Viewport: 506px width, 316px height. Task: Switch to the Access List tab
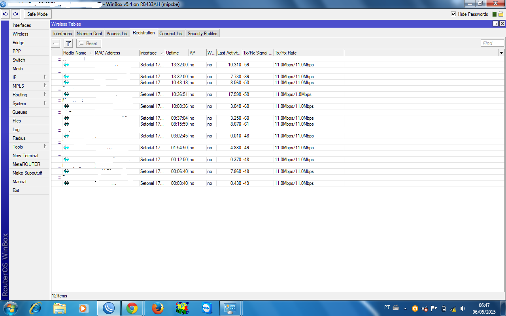click(117, 34)
